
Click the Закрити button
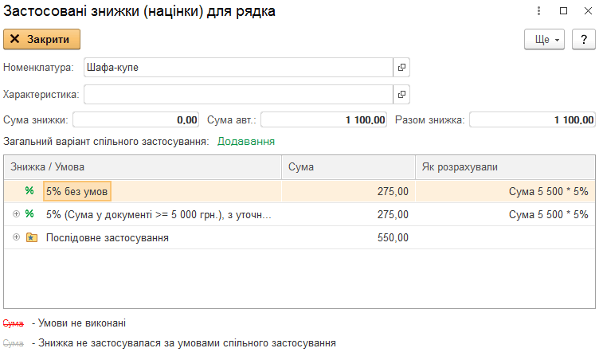[41, 39]
